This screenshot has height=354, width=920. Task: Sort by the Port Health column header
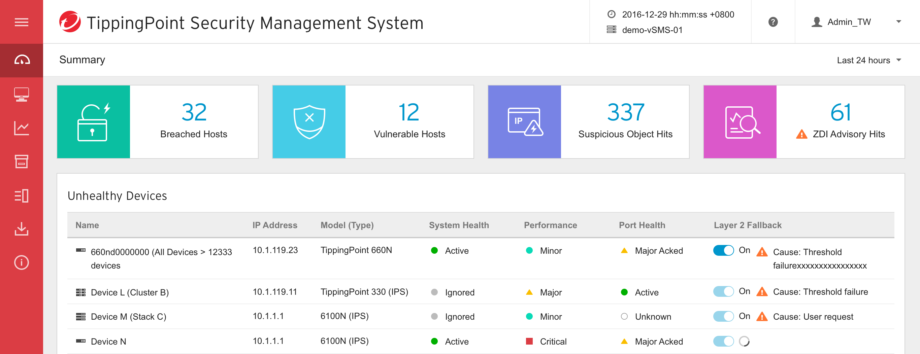point(642,225)
